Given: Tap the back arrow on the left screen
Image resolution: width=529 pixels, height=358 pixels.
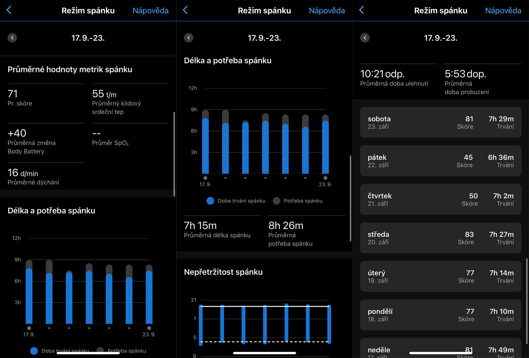Looking at the screenshot, I should click(x=9, y=10).
